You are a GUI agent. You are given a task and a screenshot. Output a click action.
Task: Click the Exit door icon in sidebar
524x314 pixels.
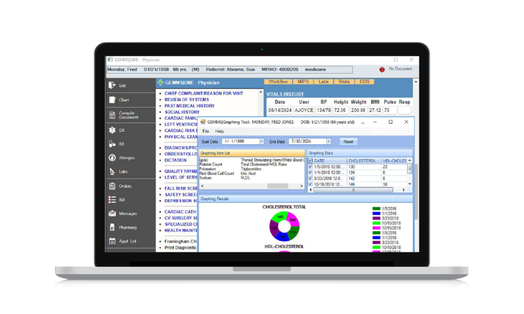click(x=112, y=85)
